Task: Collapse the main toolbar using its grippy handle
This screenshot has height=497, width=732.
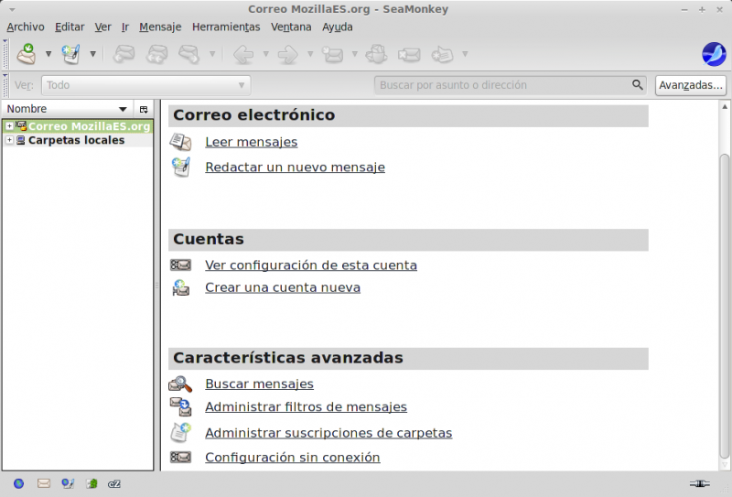Action: [5, 54]
